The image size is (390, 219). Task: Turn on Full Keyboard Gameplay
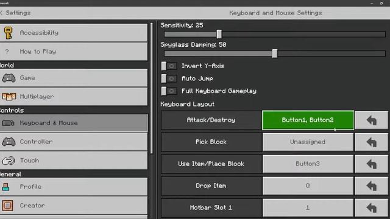[169, 91]
